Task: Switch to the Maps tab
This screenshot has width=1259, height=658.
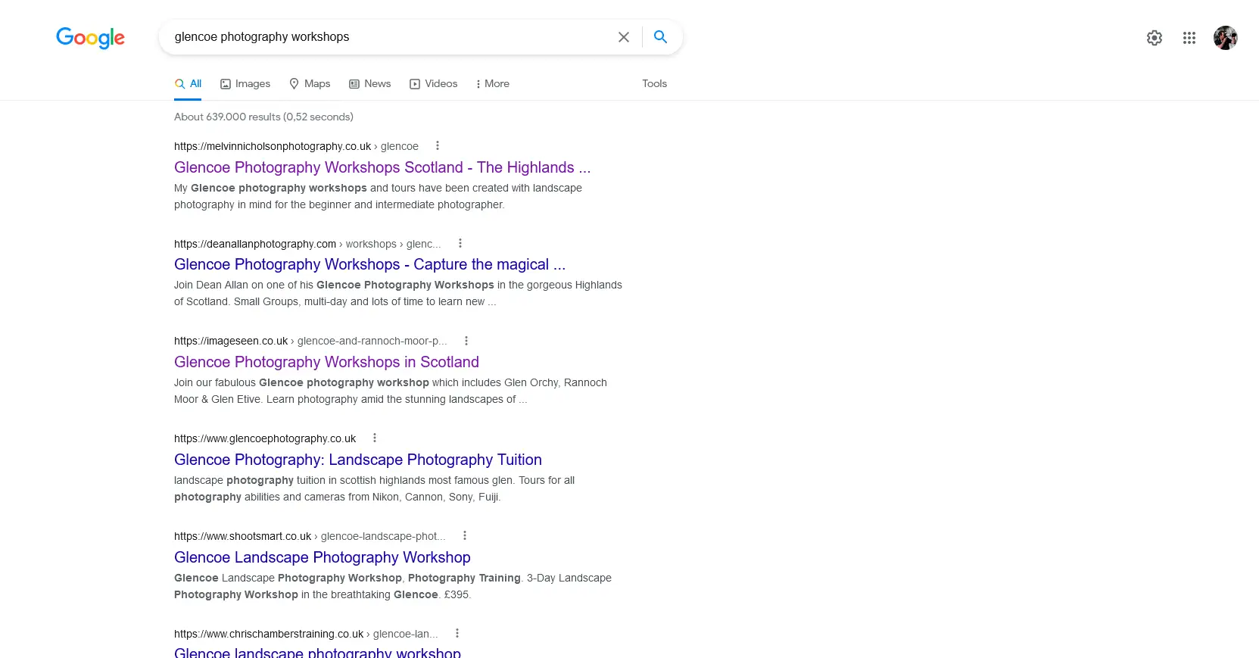Action: point(310,84)
